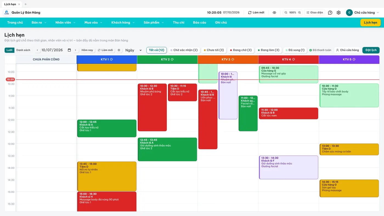This screenshot has height=216, width=384.
Task: Click the MyPOS store logo
Action: (x=7, y=13)
